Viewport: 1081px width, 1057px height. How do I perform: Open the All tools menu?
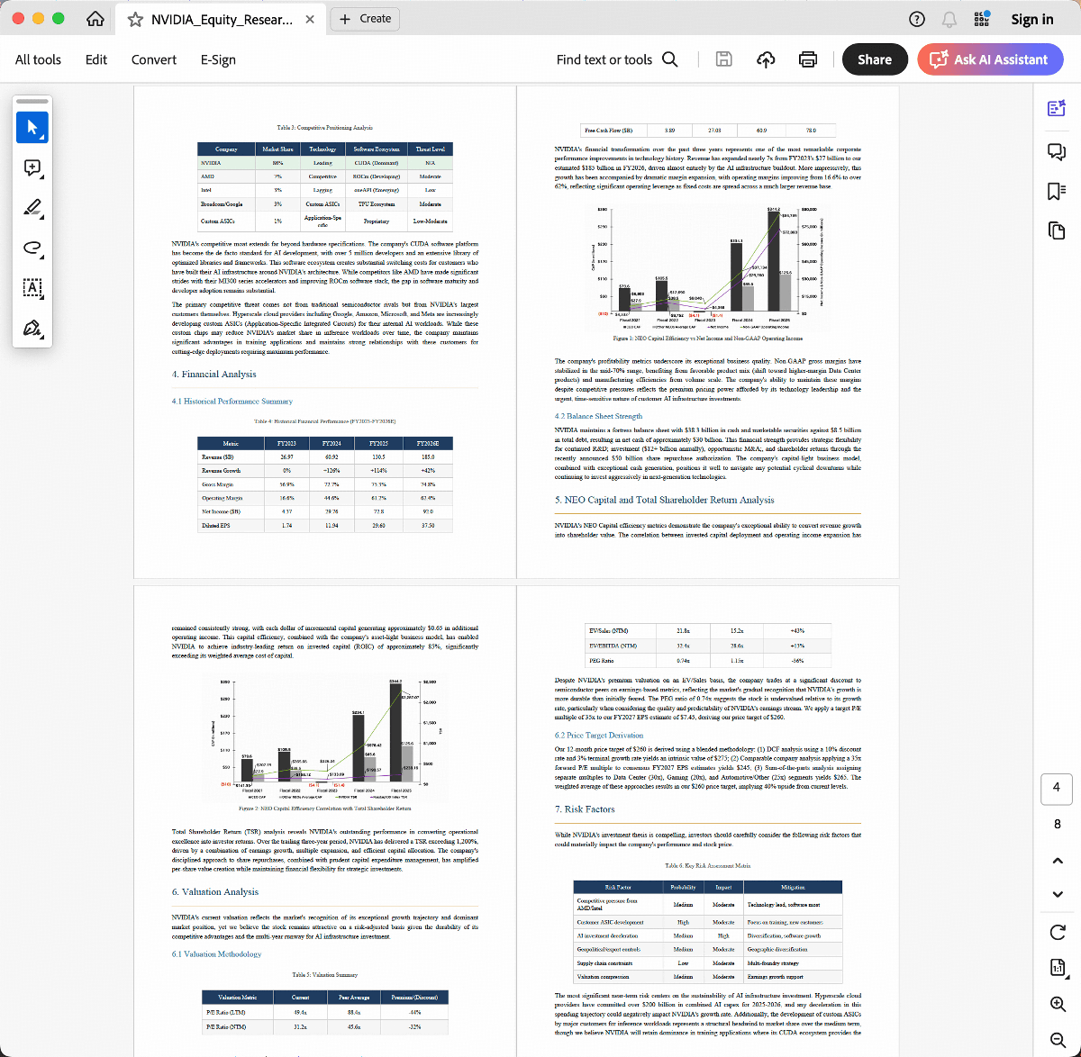[x=38, y=59]
